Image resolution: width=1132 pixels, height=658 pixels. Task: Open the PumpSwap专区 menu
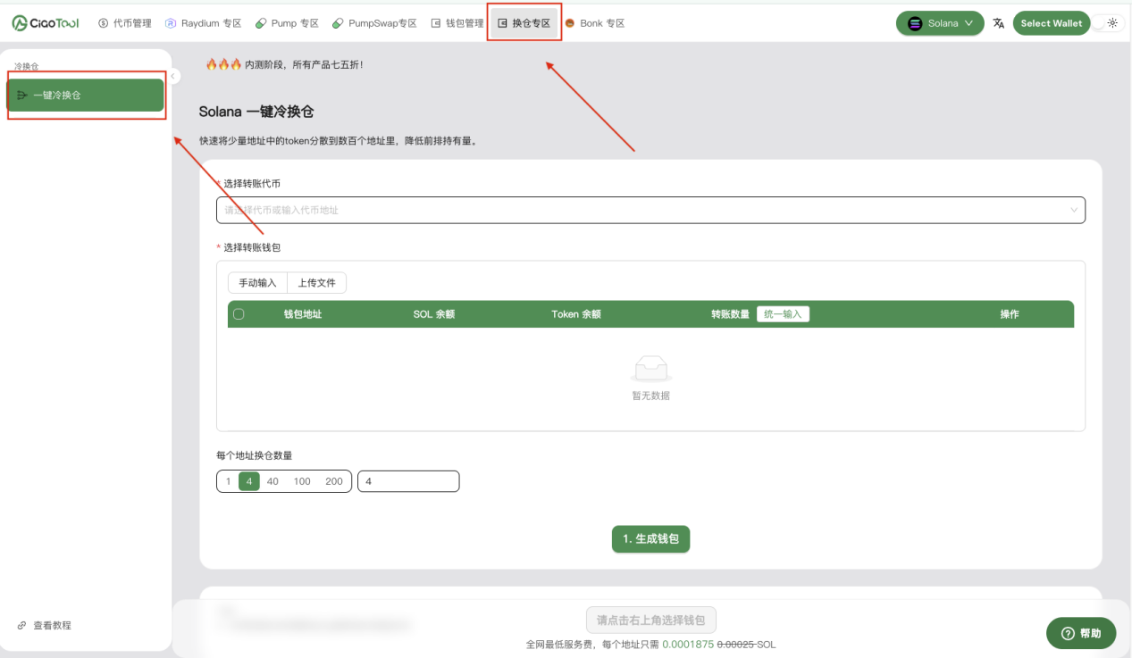point(374,23)
